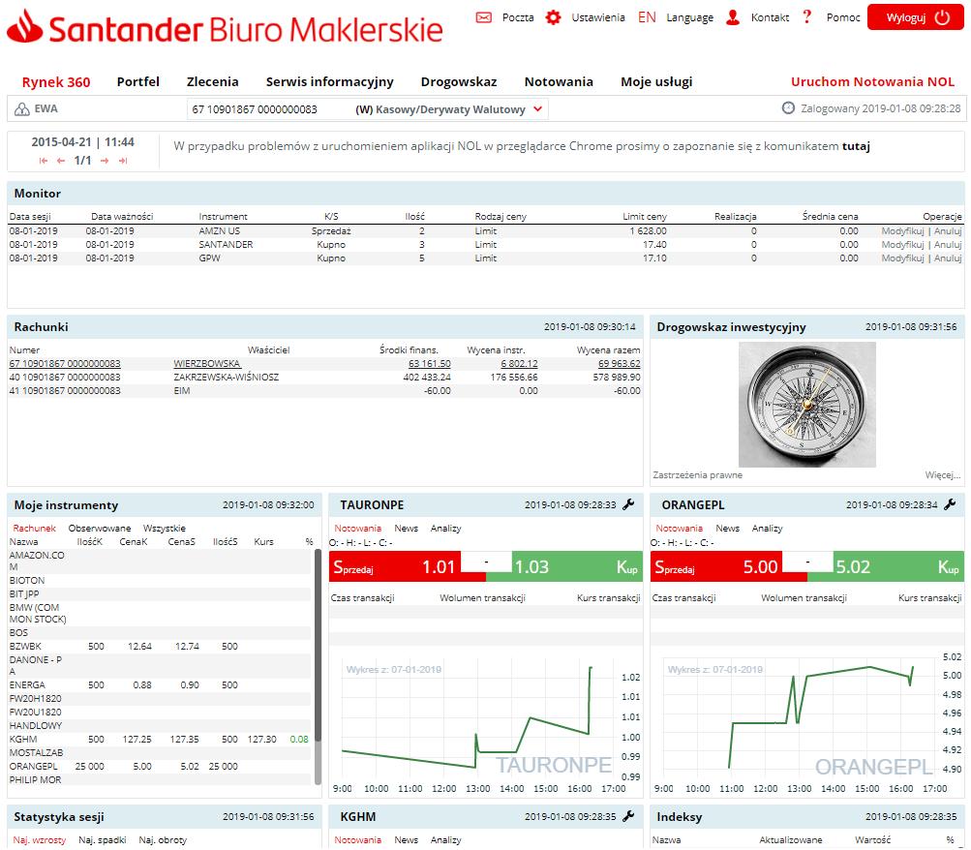The width and height of the screenshot is (971, 850).
Task: Open the Rynek 360 menu
Action: tap(56, 81)
